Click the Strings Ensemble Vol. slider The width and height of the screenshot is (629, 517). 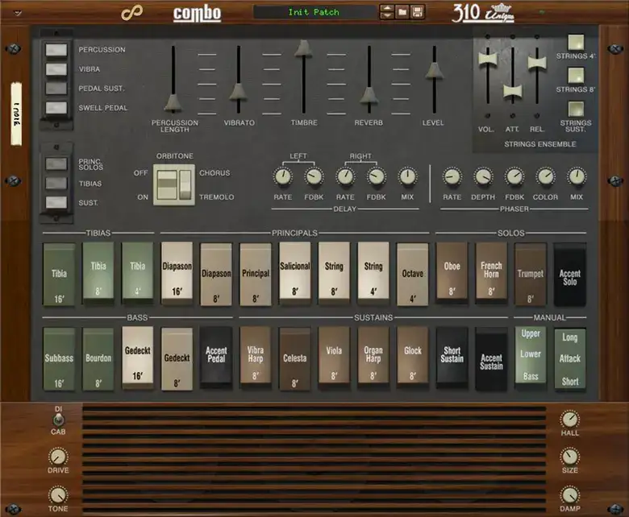pos(488,59)
